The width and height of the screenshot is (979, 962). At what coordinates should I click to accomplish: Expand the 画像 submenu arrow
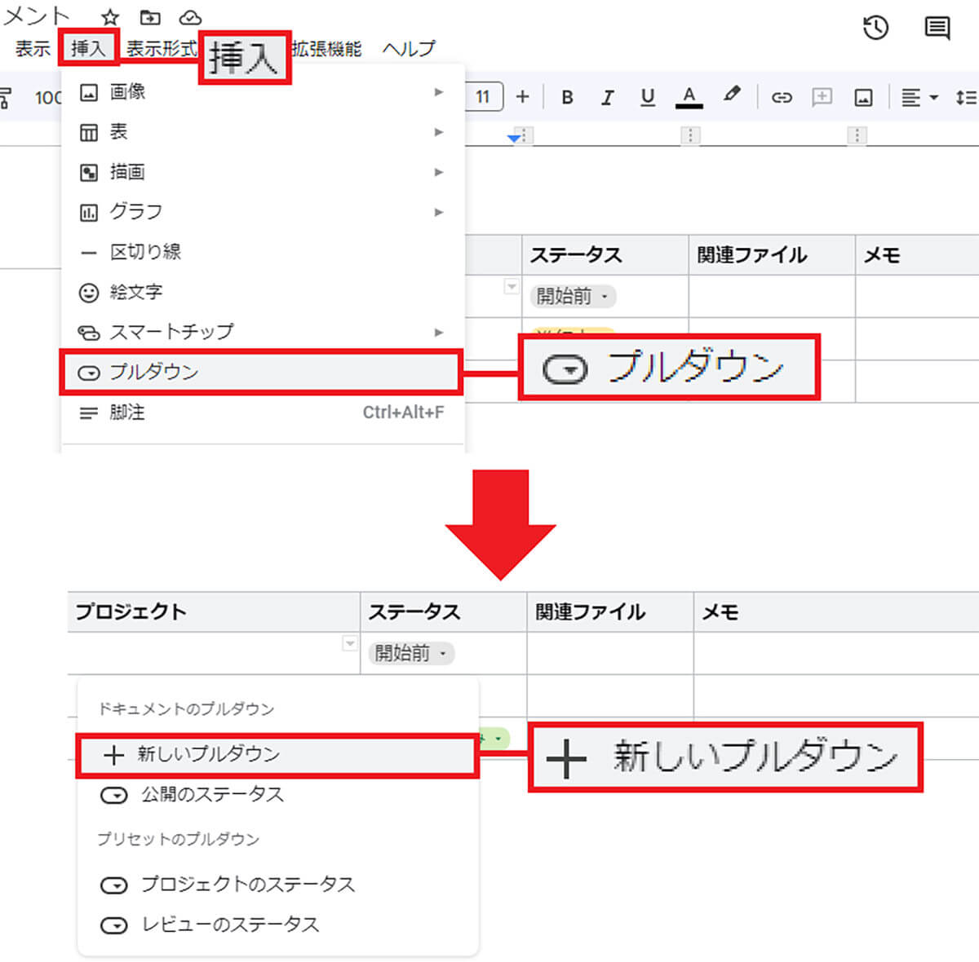pos(439,92)
